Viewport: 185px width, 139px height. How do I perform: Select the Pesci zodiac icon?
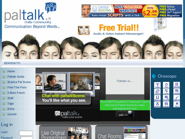pyautogui.click(x=177, y=105)
